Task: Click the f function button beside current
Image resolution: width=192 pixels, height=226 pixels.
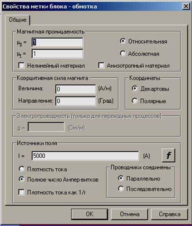Action: pos(168,156)
